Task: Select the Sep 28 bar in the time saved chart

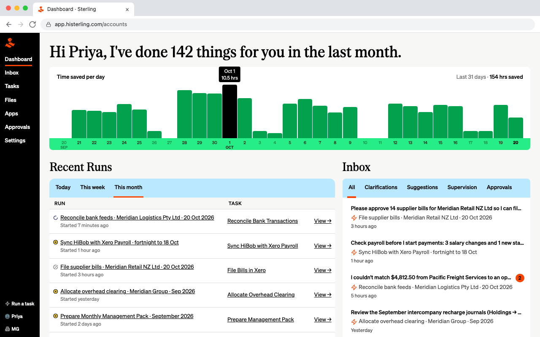Action: tap(184, 114)
